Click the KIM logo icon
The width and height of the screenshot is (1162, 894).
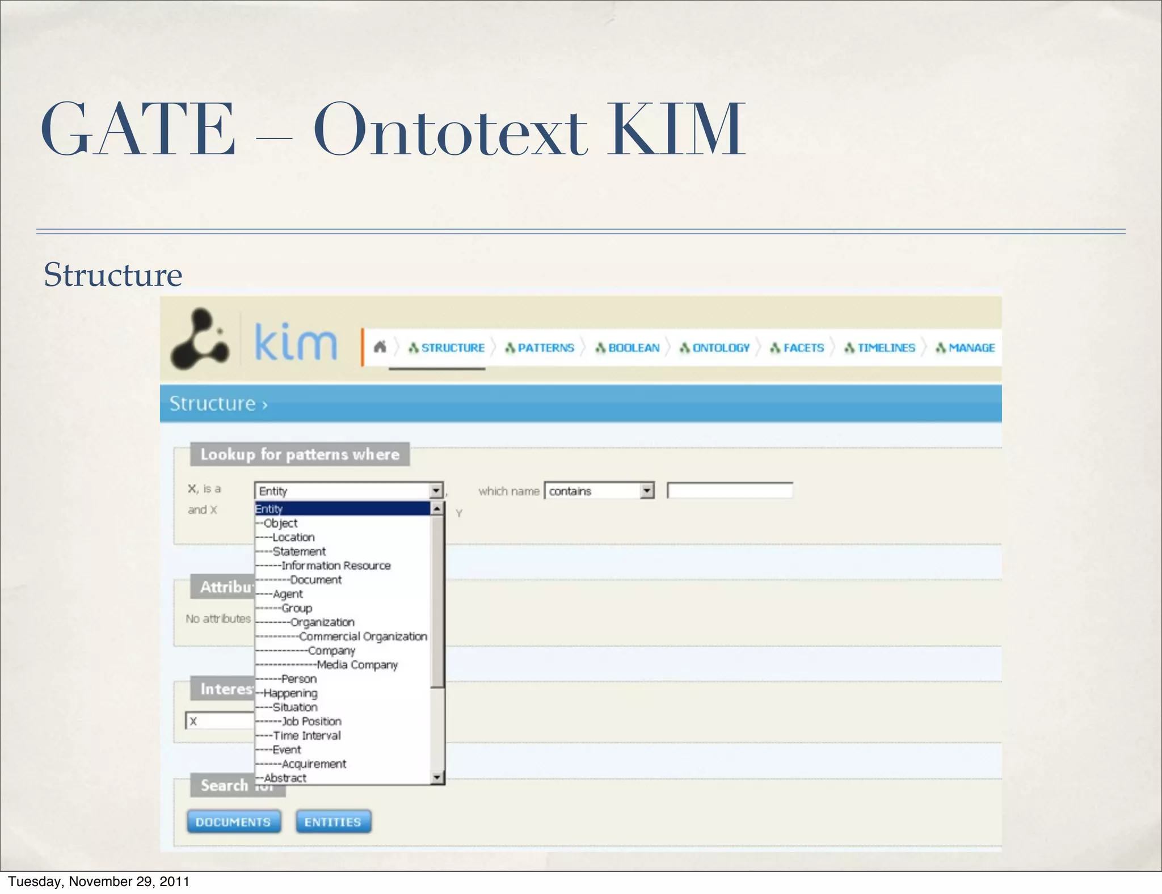pyautogui.click(x=200, y=339)
